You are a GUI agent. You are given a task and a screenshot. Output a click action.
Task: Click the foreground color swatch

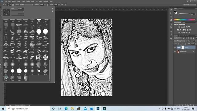[x=175, y=12]
